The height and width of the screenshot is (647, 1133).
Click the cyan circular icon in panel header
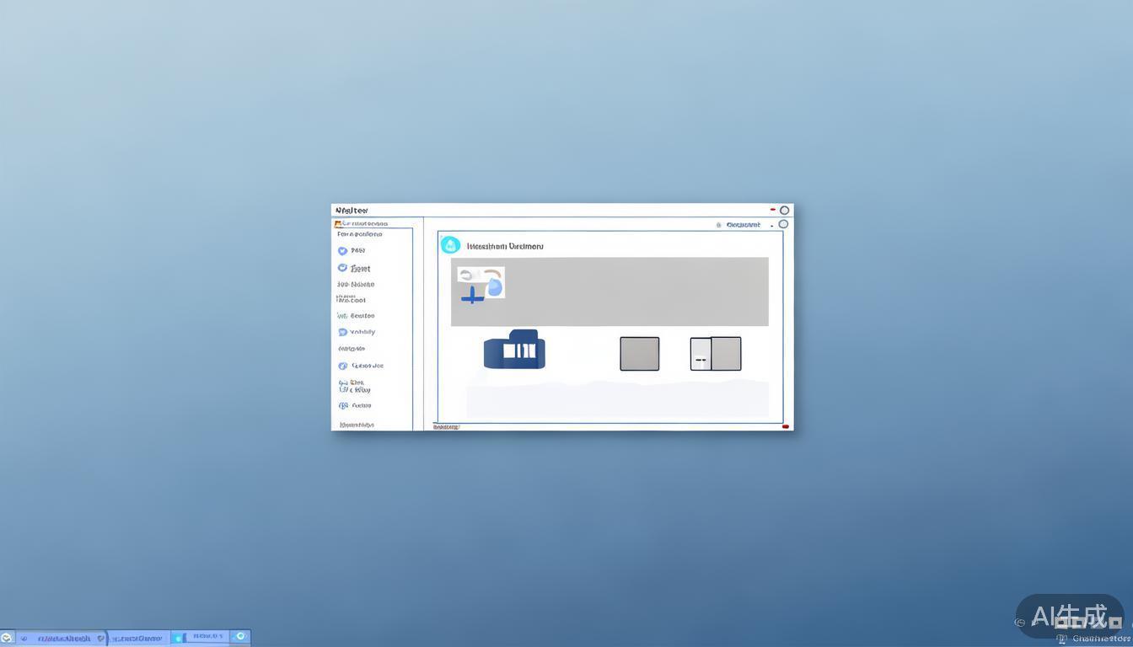450,245
